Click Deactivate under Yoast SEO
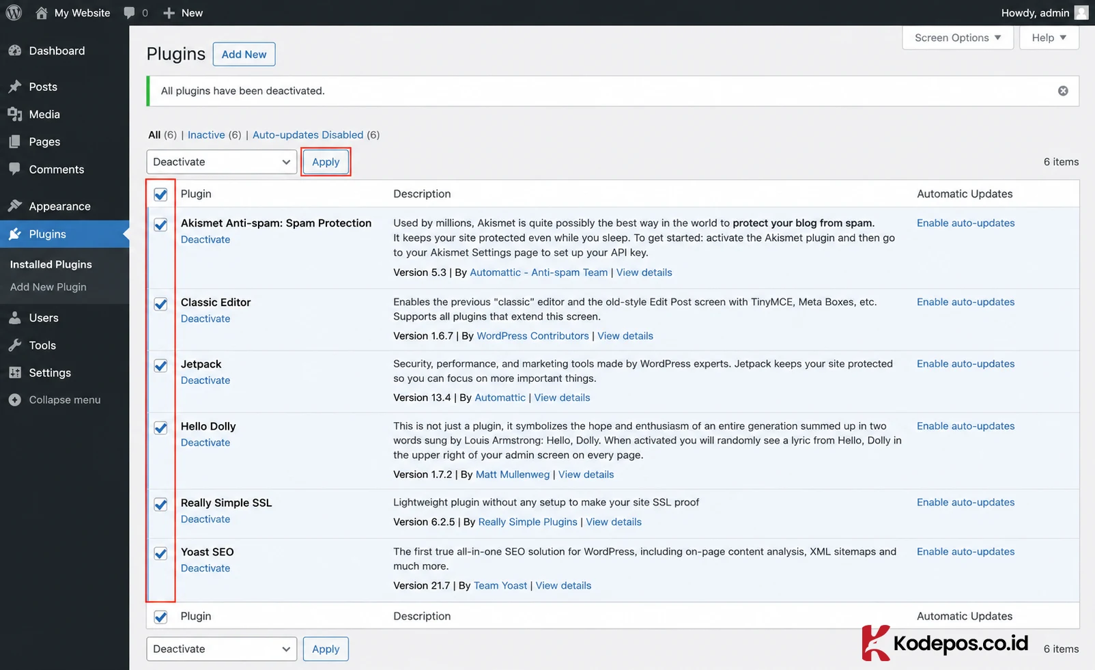This screenshot has width=1095, height=670. (205, 568)
